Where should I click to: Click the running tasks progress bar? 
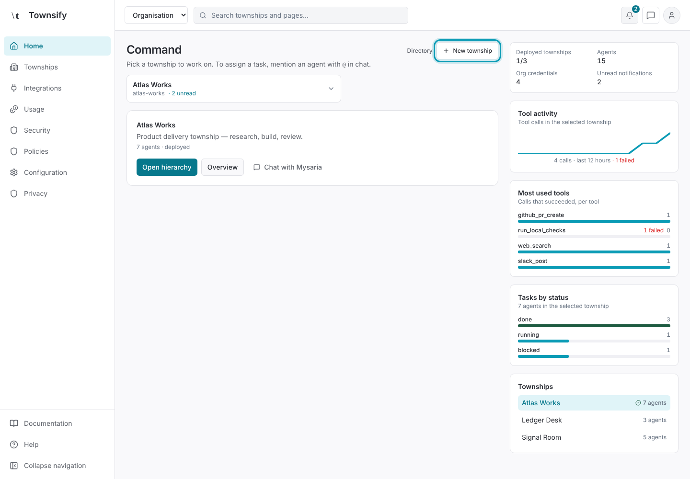click(x=594, y=341)
